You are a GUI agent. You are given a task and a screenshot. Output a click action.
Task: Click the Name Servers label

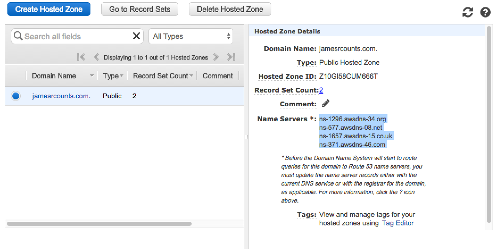click(287, 119)
